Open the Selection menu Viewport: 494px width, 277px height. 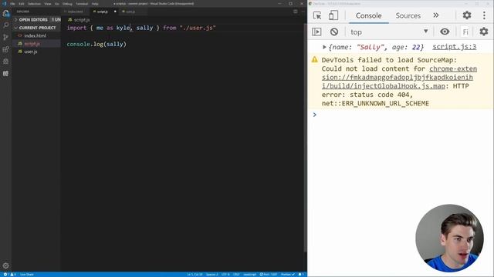[34, 4]
